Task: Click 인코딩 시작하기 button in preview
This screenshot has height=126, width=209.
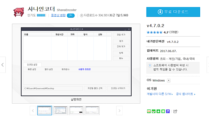Action: point(118,89)
